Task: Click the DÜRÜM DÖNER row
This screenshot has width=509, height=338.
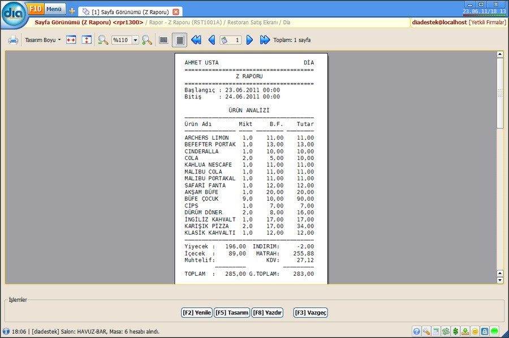Action: coord(249,213)
